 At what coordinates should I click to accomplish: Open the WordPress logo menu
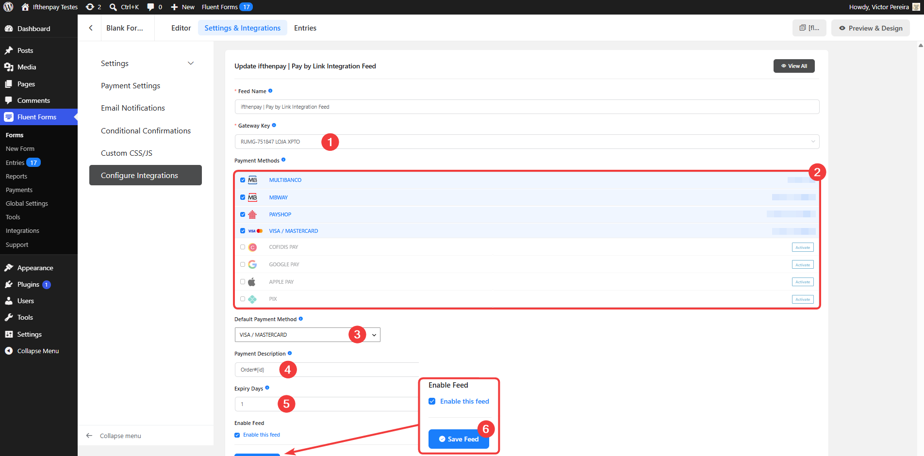click(x=8, y=7)
